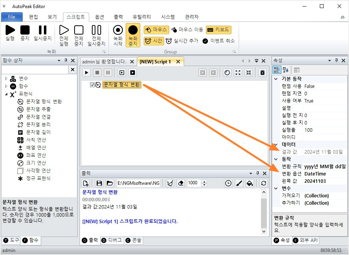This screenshot has height=255, width=349.
Task: Click the script editor collapse-all icon
Action: (249, 73)
